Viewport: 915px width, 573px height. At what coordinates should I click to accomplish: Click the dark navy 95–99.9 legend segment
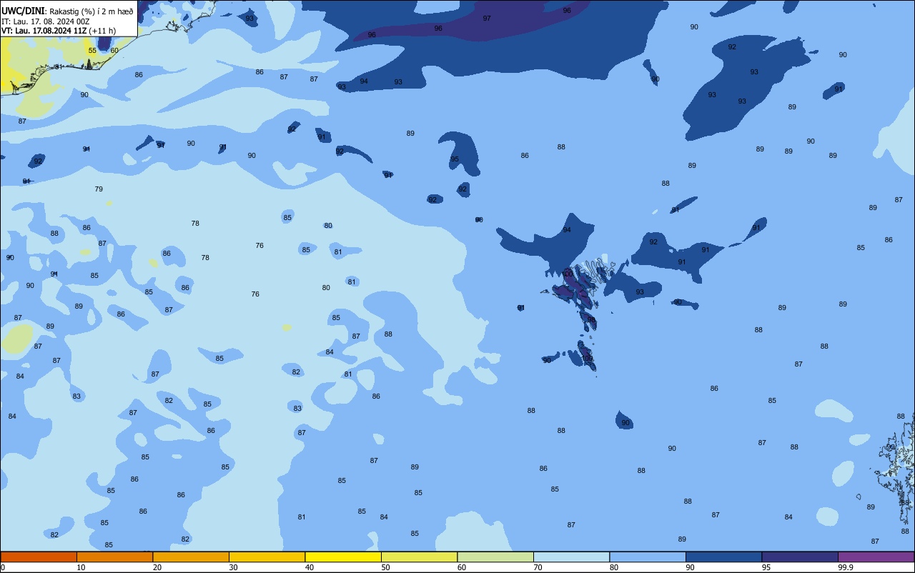click(x=800, y=557)
